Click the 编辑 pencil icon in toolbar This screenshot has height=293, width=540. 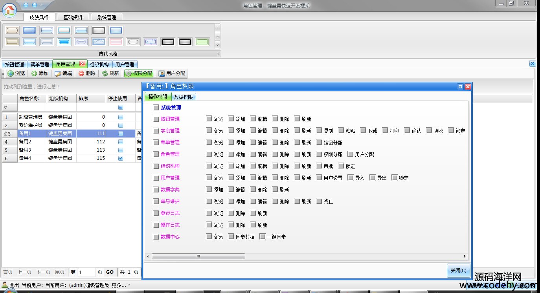(58, 73)
